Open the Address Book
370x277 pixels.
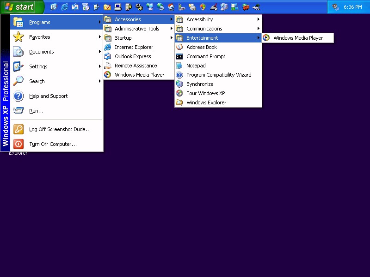pyautogui.click(x=202, y=47)
